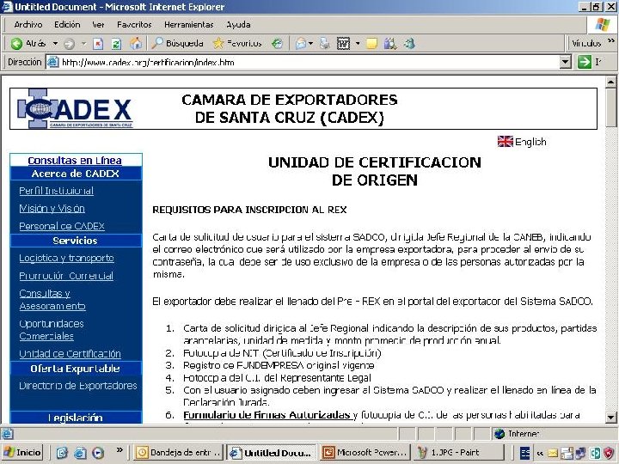Open Unidad de Certificación link
Screen dimensions: 619x464
coord(70,354)
